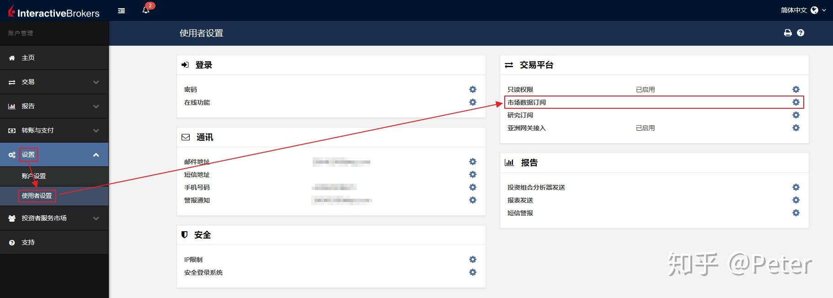Click the 密码 label
The width and height of the screenshot is (833, 298).
pos(191,90)
